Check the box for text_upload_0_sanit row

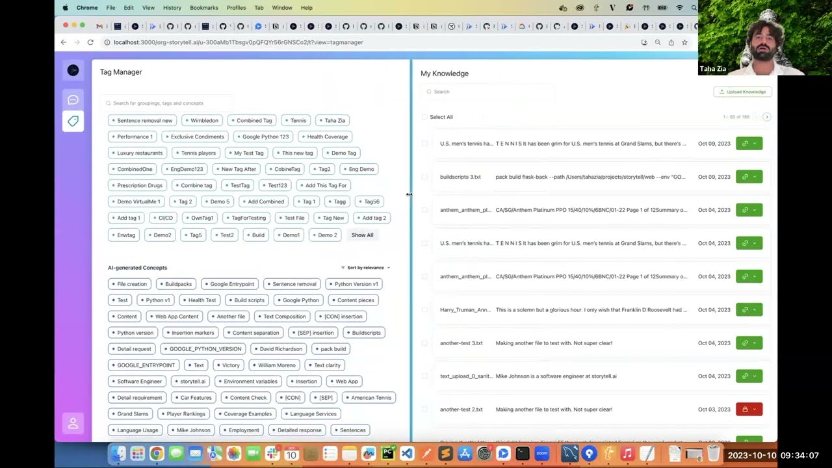(x=424, y=376)
